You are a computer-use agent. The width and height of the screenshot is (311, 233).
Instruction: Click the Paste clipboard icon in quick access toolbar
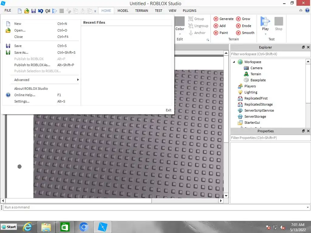[x=83, y=11]
